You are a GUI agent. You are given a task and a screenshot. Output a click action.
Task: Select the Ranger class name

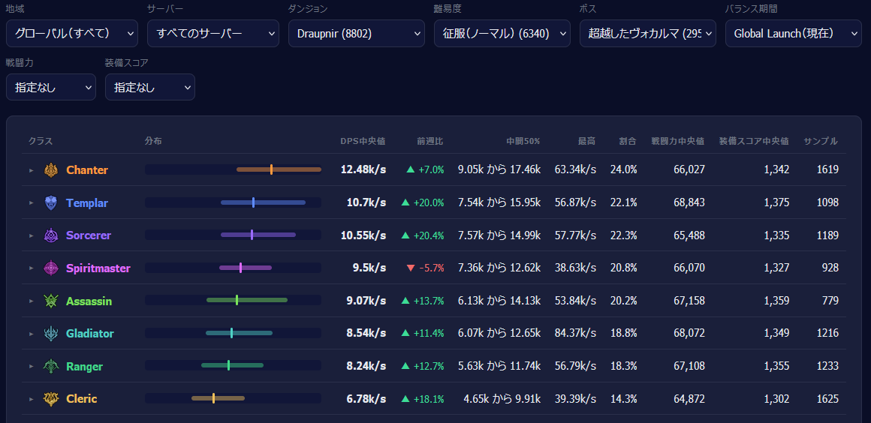(84, 367)
